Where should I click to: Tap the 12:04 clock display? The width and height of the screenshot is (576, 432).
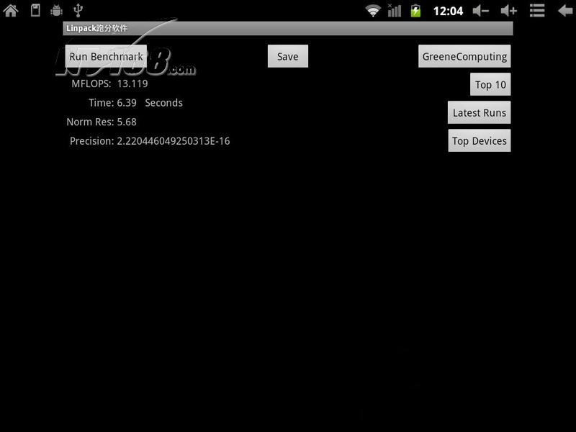pyautogui.click(x=447, y=11)
